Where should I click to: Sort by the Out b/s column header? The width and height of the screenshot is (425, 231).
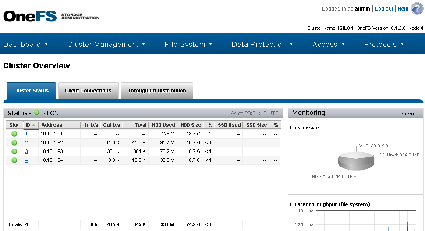111,125
